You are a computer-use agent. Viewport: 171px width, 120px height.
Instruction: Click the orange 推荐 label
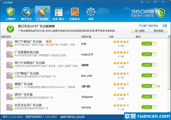49,42
